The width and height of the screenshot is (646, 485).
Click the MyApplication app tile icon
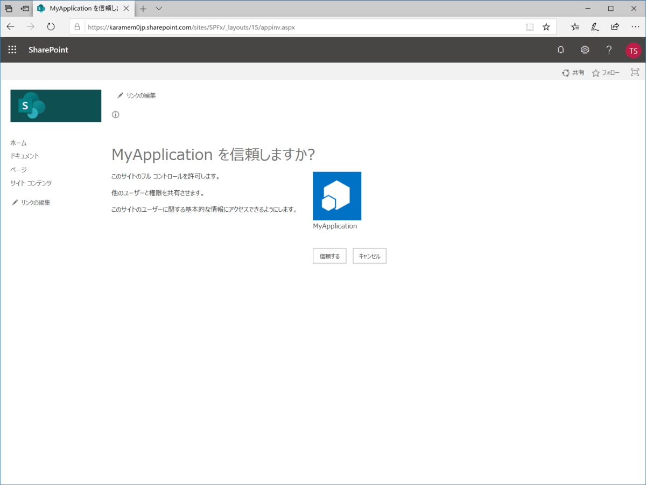tap(337, 196)
